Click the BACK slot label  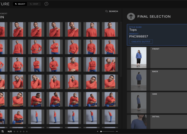(x=155, y=71)
